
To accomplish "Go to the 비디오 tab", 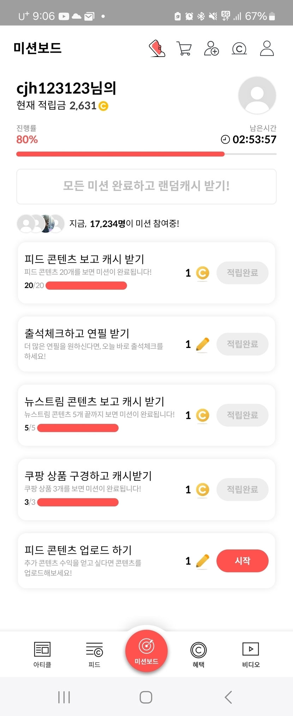I will tap(251, 654).
